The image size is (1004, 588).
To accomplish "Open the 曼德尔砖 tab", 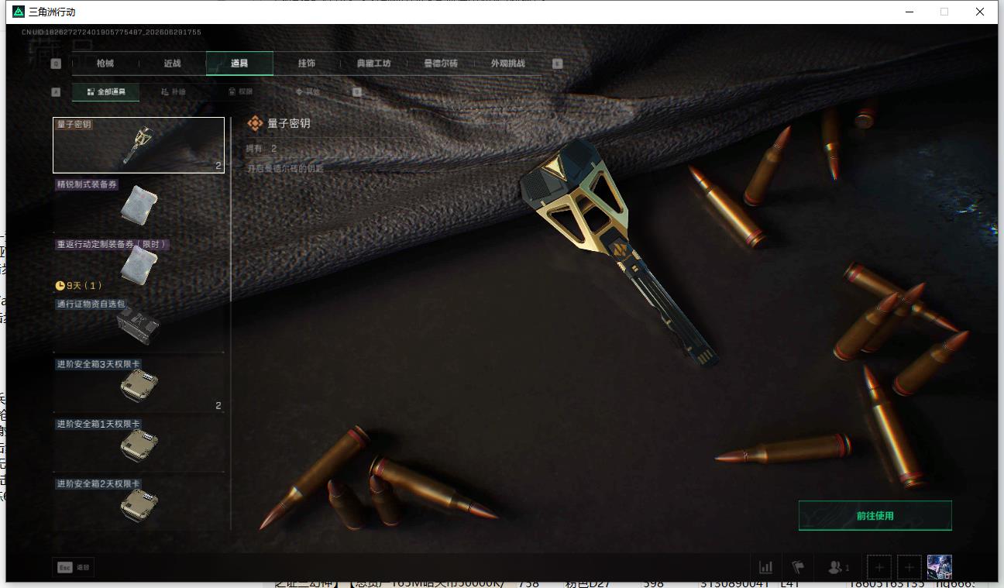I will pyautogui.click(x=441, y=64).
